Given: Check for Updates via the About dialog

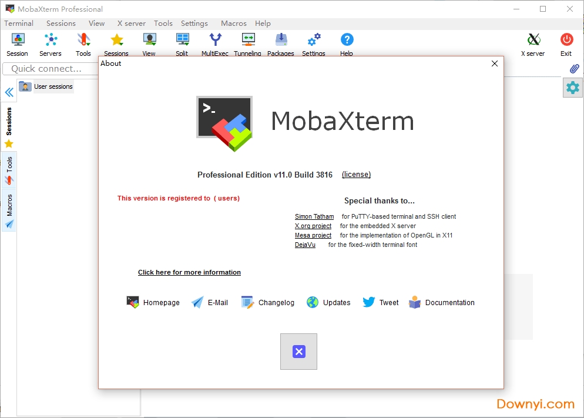Looking at the screenshot, I should tap(328, 302).
